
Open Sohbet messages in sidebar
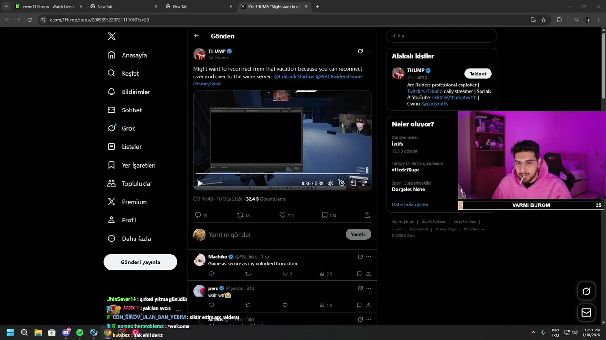pyautogui.click(x=125, y=110)
